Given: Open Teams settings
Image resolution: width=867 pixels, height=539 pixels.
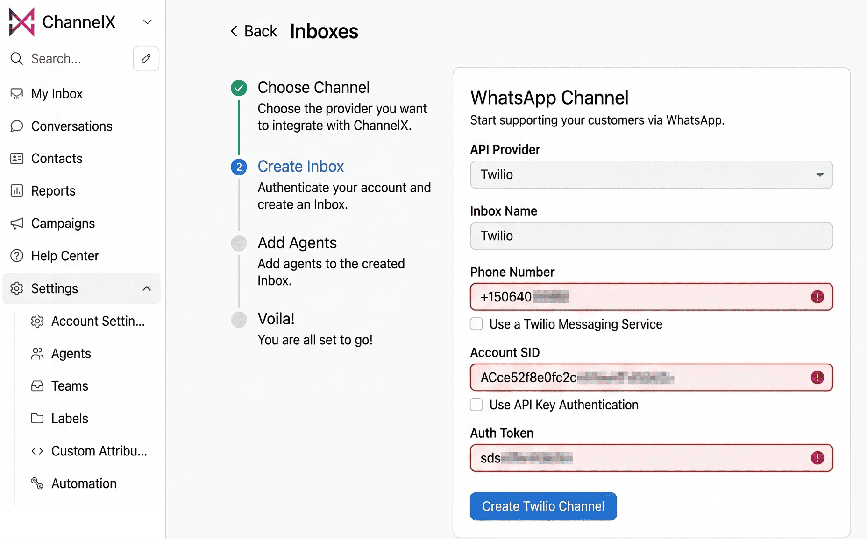Looking at the screenshot, I should tap(70, 386).
